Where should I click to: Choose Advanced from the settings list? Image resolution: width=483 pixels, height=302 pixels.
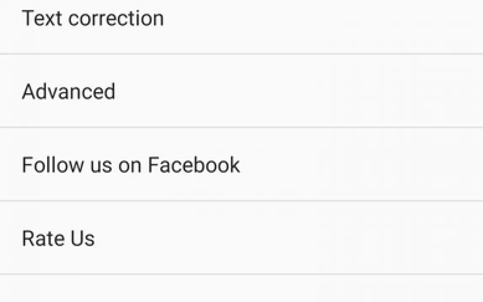[69, 91]
